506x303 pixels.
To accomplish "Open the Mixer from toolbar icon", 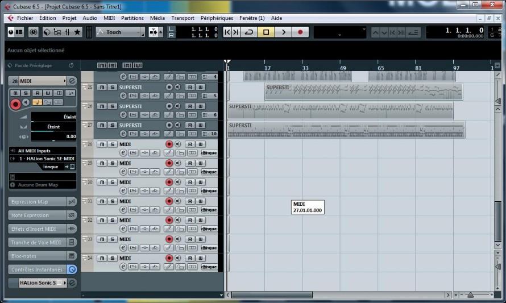I will click(67, 32).
